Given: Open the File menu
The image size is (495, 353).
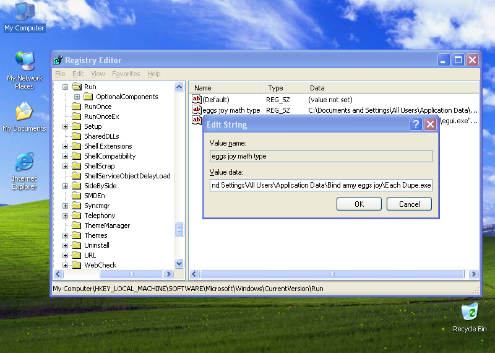Looking at the screenshot, I should 60,74.
